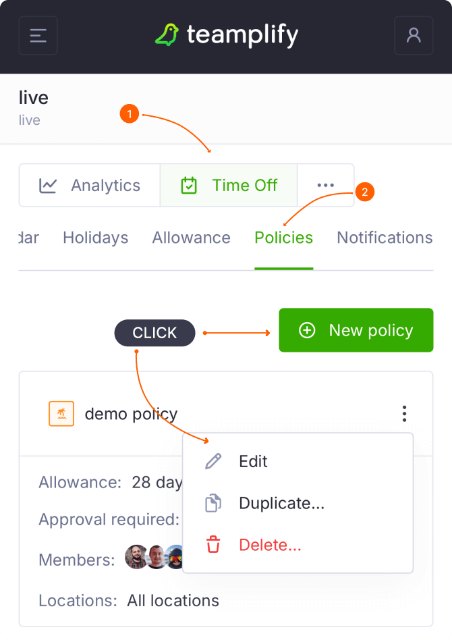The height and width of the screenshot is (640, 452).
Task: Select Delete... in the context menu
Action: click(270, 545)
